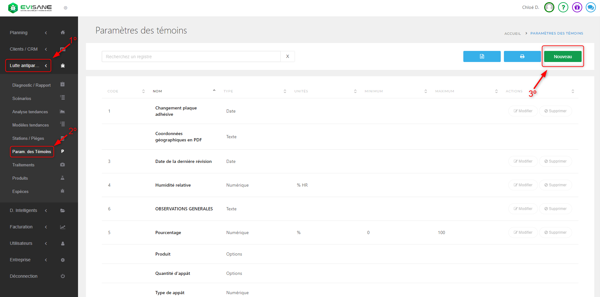
Task: Click the purple gift icon
Action: pyautogui.click(x=577, y=7)
